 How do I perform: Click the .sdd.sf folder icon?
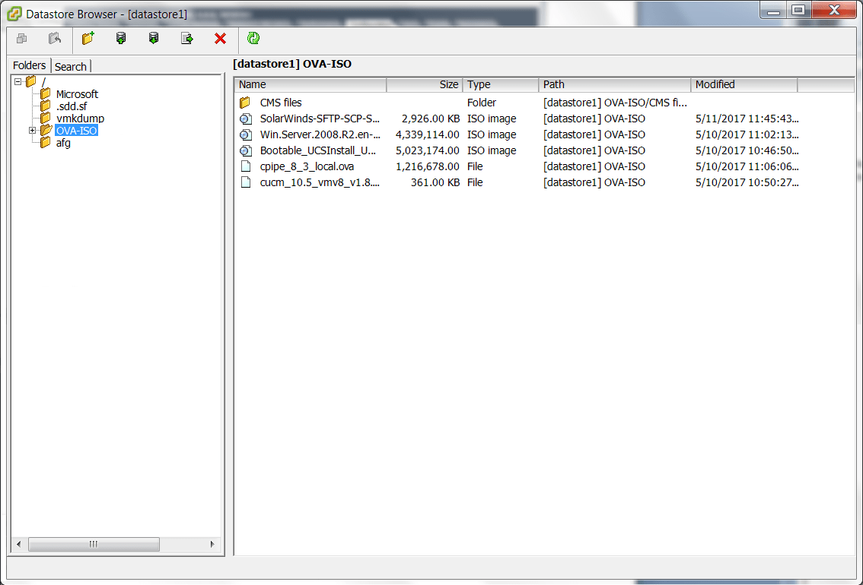(46, 106)
